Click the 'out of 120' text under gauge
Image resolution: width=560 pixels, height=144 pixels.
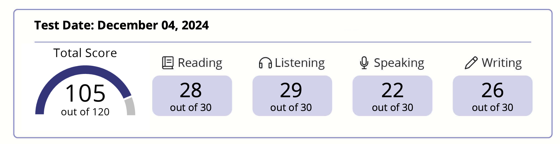(85, 112)
